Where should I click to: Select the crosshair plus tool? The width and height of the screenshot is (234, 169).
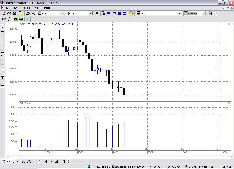click(x=2, y=32)
